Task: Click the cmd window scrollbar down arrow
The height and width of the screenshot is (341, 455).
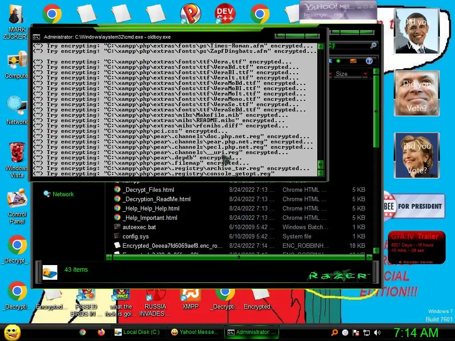Action: 321,173
